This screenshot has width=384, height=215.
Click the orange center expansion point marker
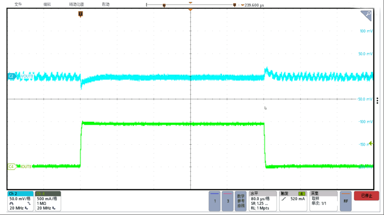[x=190, y=10]
